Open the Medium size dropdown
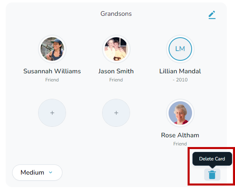The image size is (235, 192). point(37,173)
